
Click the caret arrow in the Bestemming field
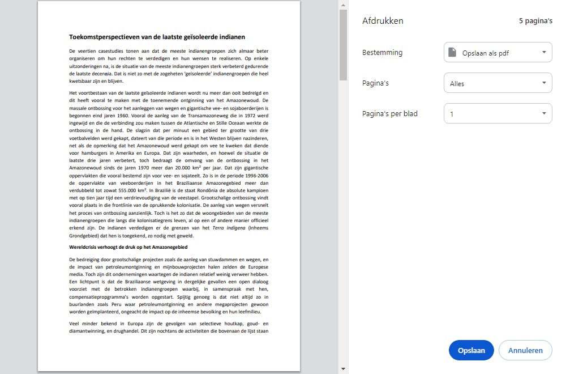(544, 52)
